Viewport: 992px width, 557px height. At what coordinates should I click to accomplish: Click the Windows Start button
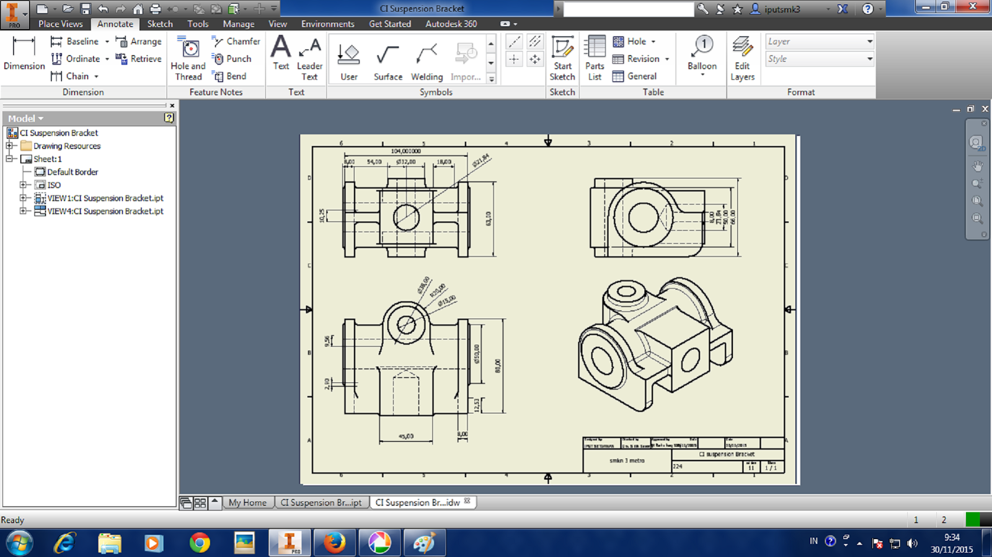click(20, 543)
